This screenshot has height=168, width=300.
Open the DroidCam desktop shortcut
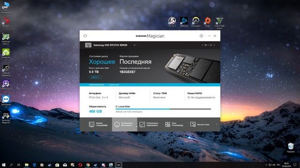[x=6, y=54]
